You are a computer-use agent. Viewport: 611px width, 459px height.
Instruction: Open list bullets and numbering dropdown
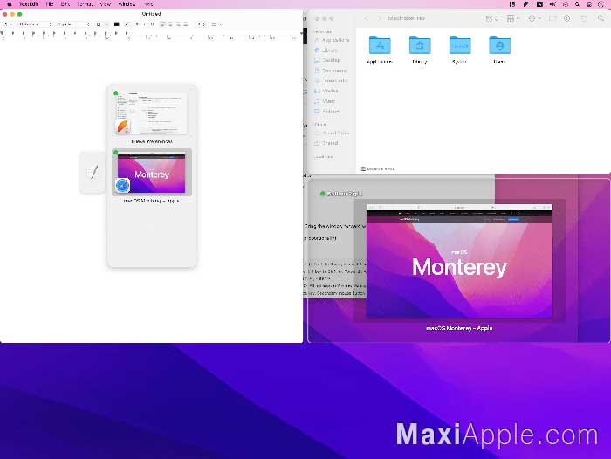216,24
